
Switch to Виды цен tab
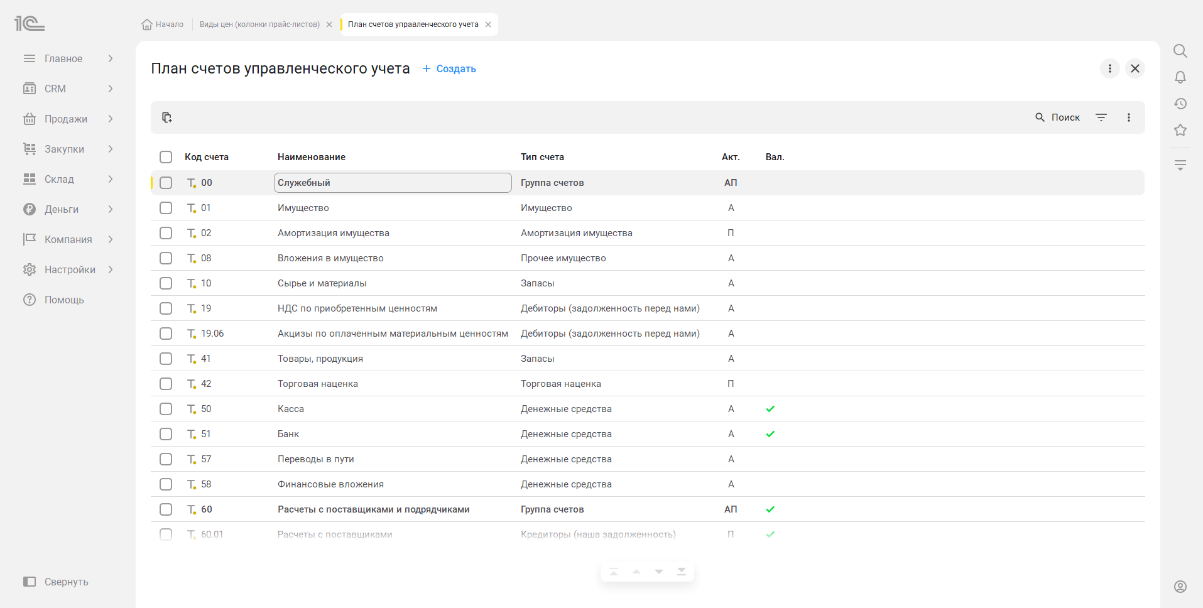[259, 24]
